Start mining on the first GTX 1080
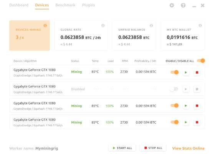The image size is (215, 154). pos(186,72)
